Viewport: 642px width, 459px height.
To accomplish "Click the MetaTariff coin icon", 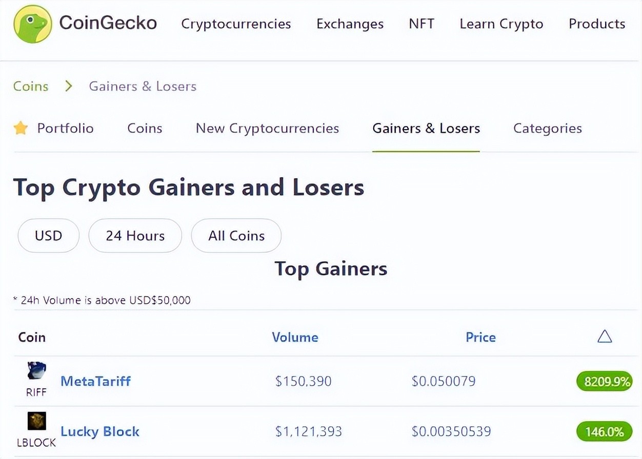I will pos(36,371).
